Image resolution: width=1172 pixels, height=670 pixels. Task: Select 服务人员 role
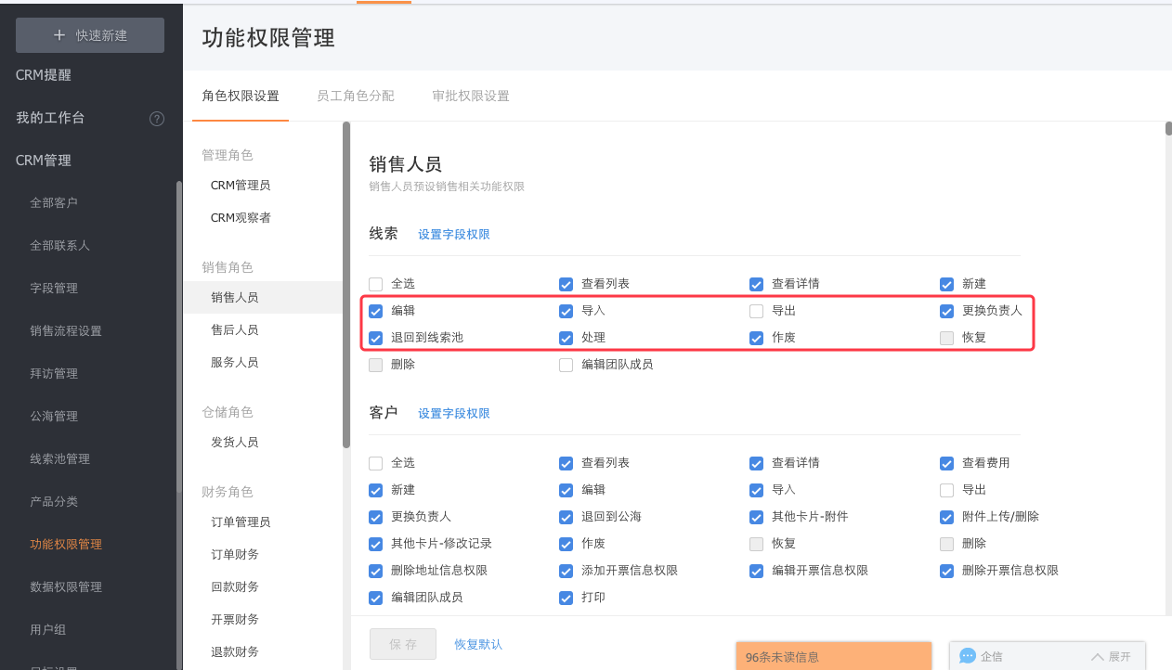(x=235, y=363)
